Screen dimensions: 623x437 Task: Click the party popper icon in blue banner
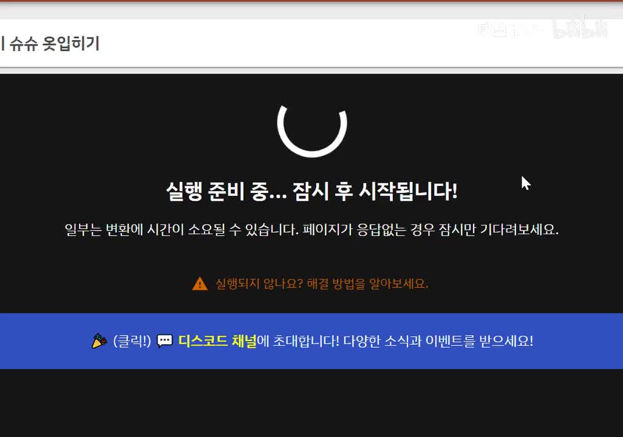[x=100, y=341]
